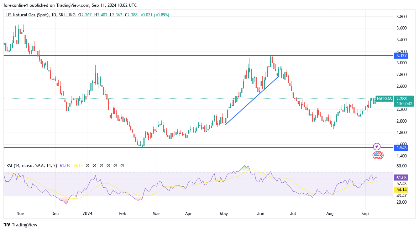Select the diagonal blue trend line from May to June
Image resolution: width=419 pixels, height=231 pixels.
click(252, 101)
